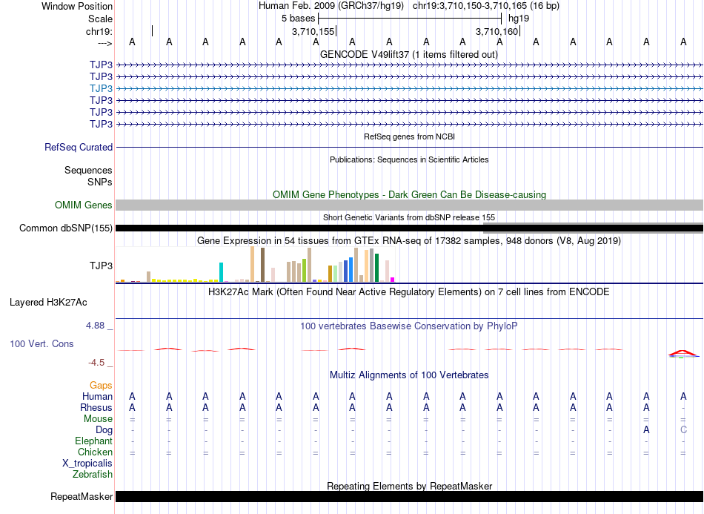Open the RefSeq Curated track label
This screenshot has width=704, height=514.
click(x=78, y=148)
